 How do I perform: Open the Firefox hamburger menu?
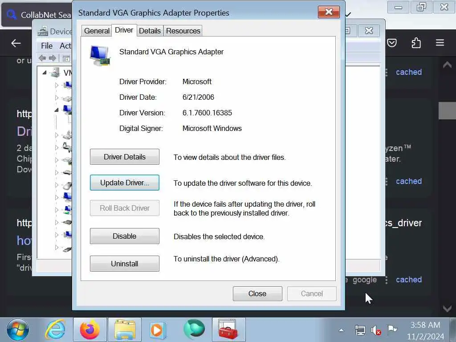pyautogui.click(x=440, y=43)
